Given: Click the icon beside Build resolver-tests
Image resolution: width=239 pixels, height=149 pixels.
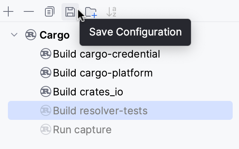Looking at the screenshot, I should [46, 110].
